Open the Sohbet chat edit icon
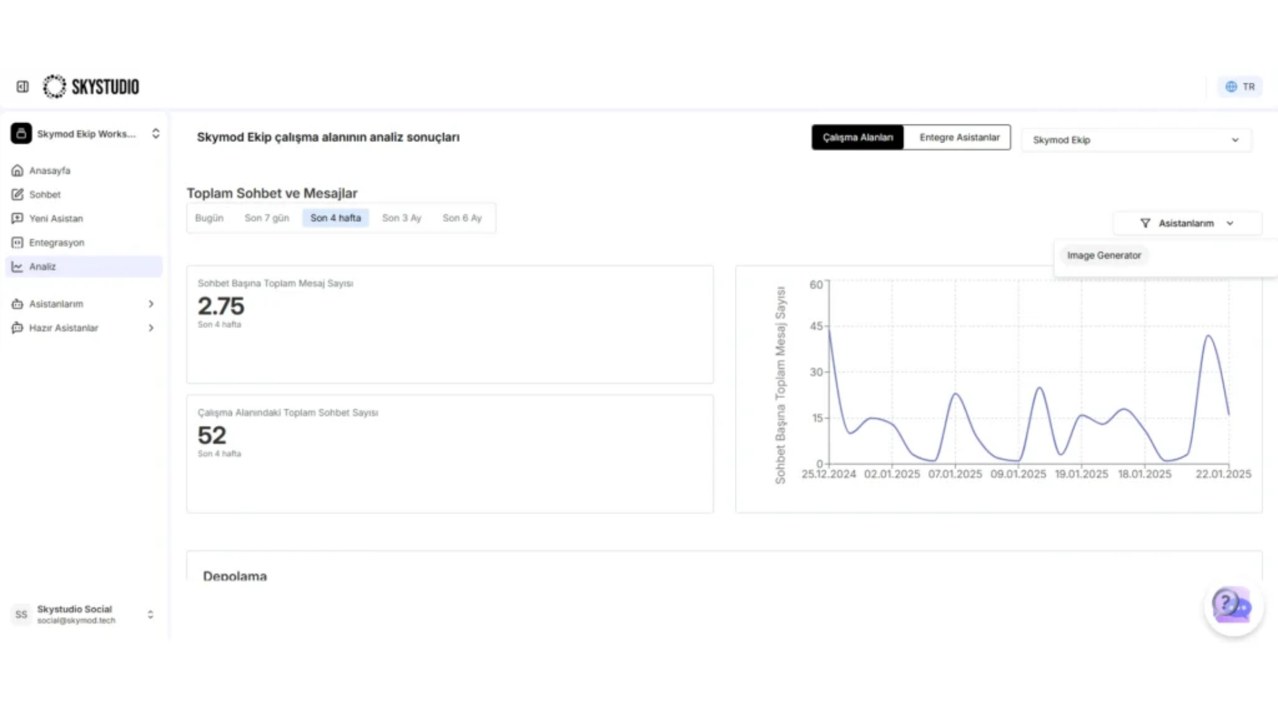The image size is (1278, 719). tap(17, 194)
